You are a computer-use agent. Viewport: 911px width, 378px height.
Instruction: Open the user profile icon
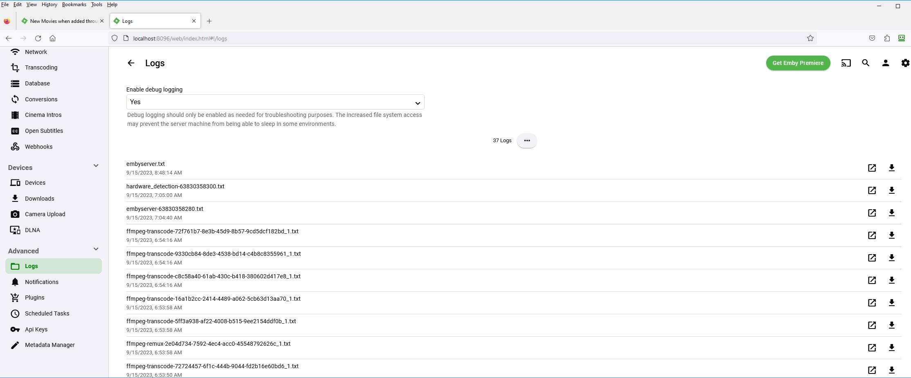point(886,63)
